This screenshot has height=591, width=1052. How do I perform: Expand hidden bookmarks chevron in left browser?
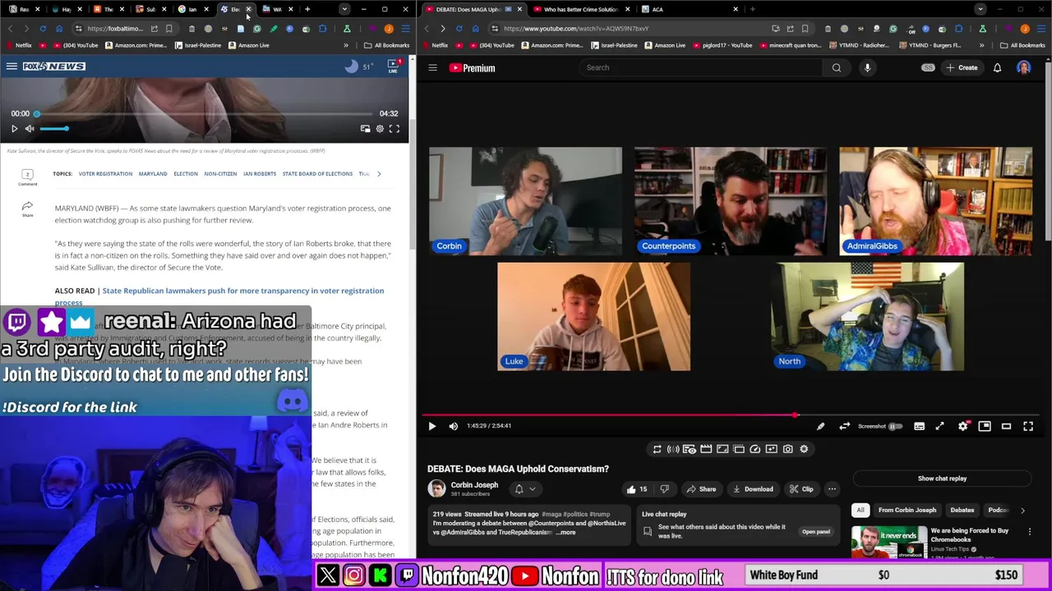(346, 45)
